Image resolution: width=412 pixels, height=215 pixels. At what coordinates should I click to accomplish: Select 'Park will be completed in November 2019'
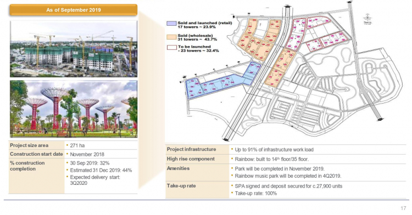[280, 169]
